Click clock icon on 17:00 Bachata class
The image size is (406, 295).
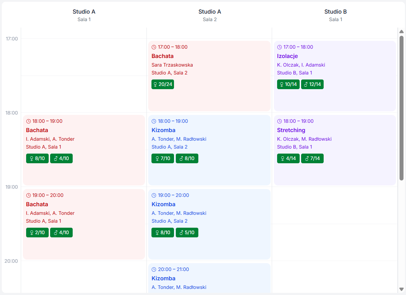click(x=154, y=47)
